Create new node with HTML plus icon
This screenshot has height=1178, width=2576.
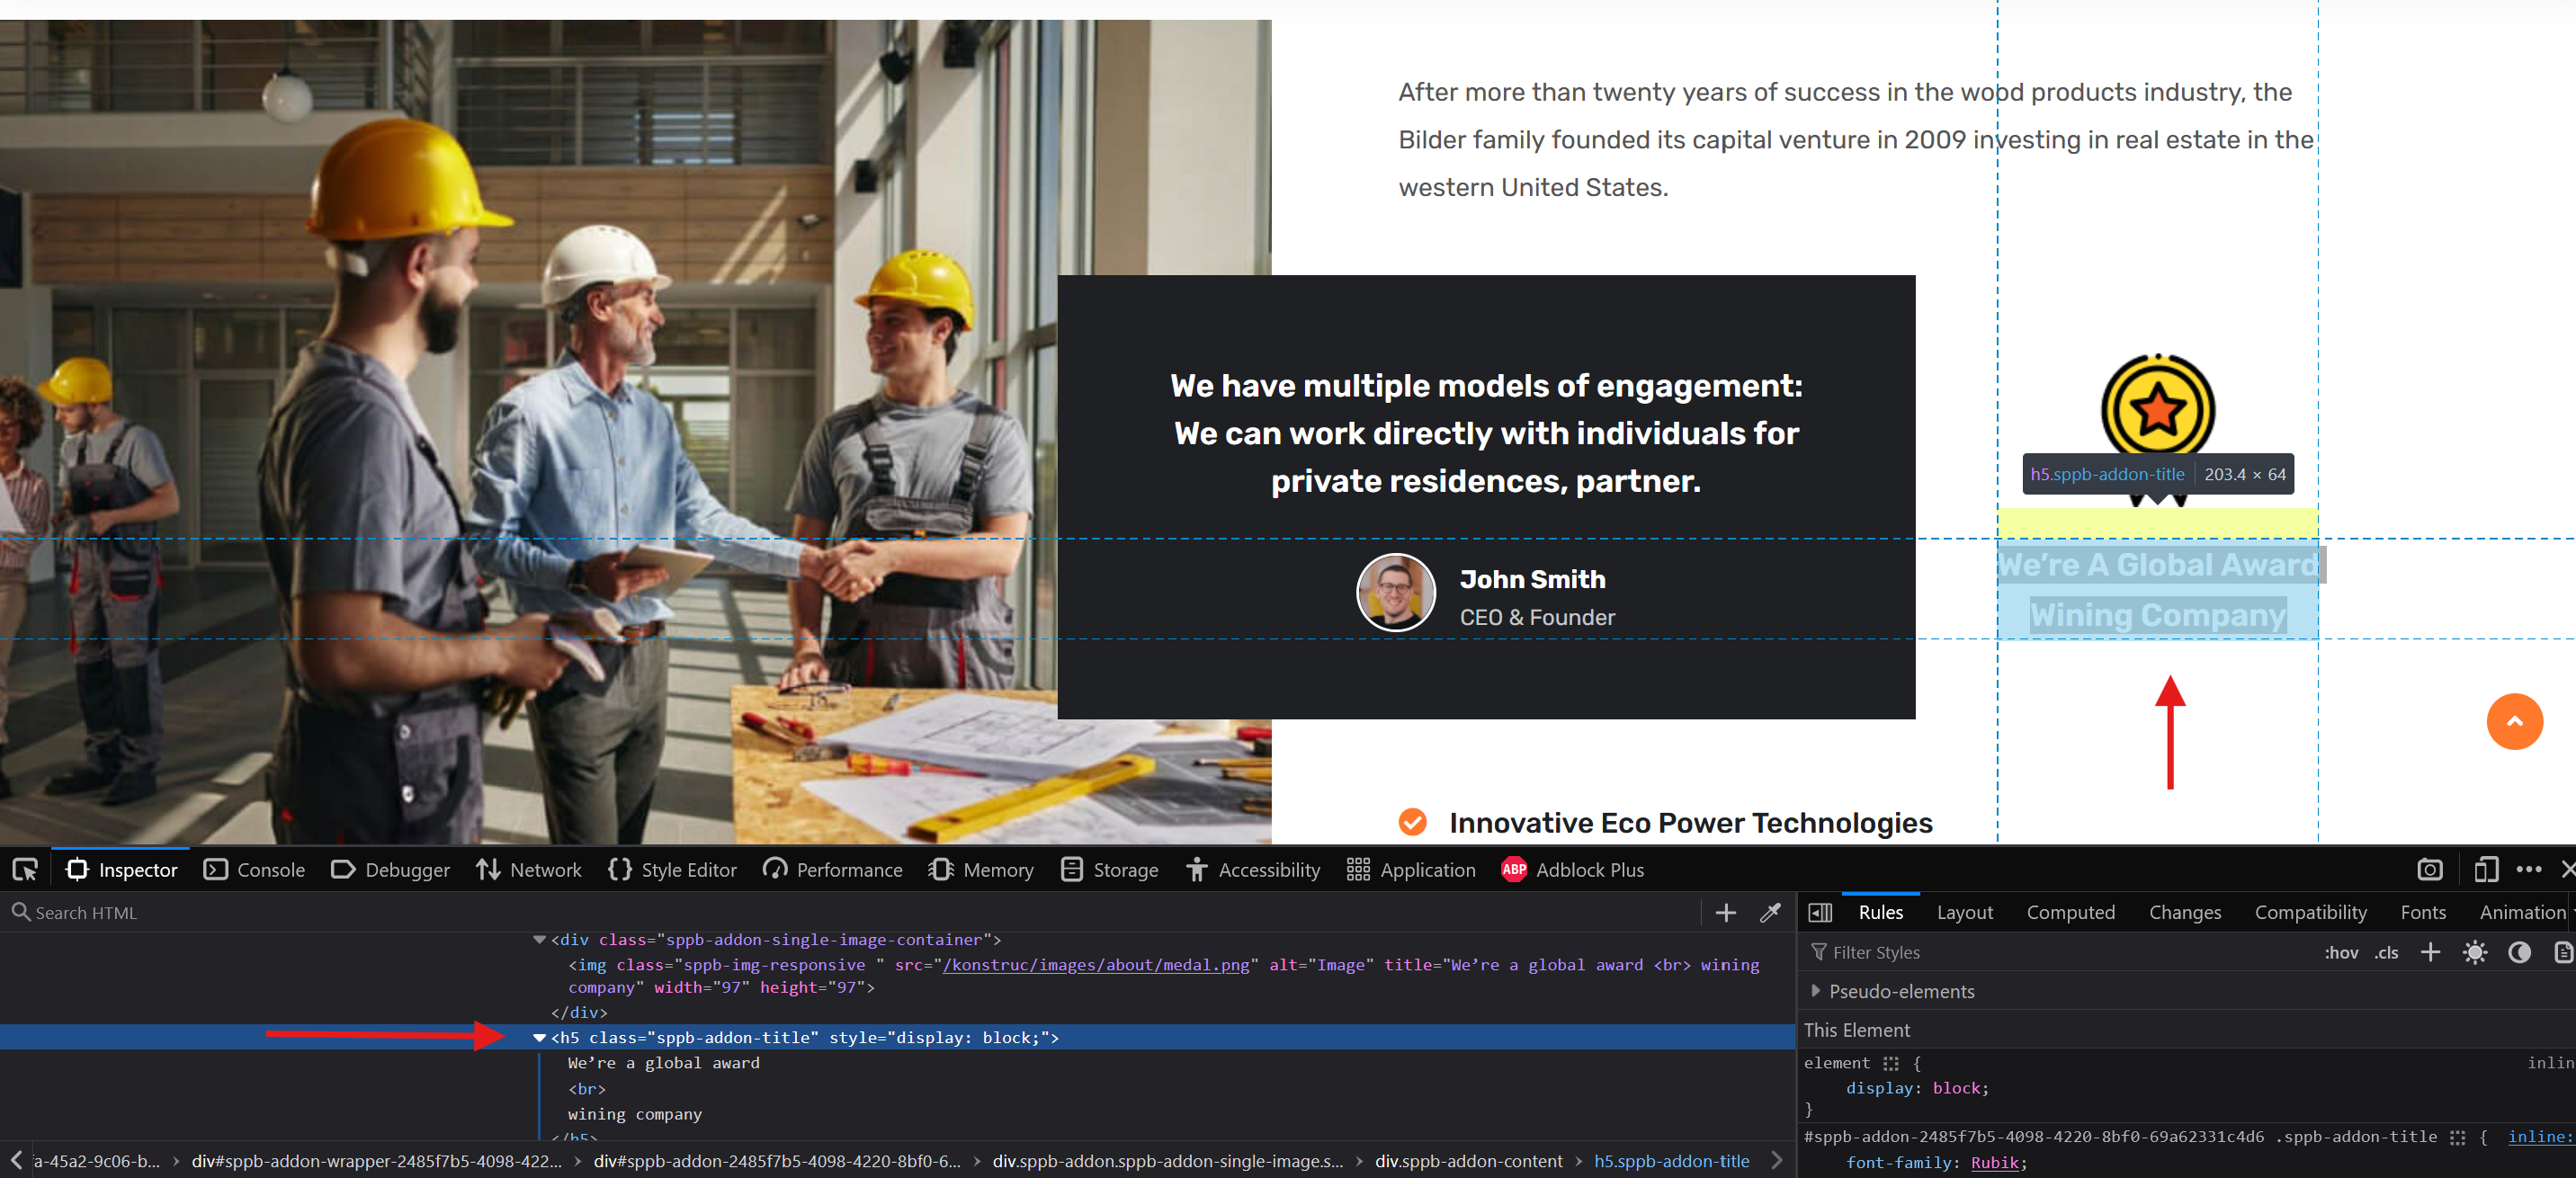(1725, 912)
